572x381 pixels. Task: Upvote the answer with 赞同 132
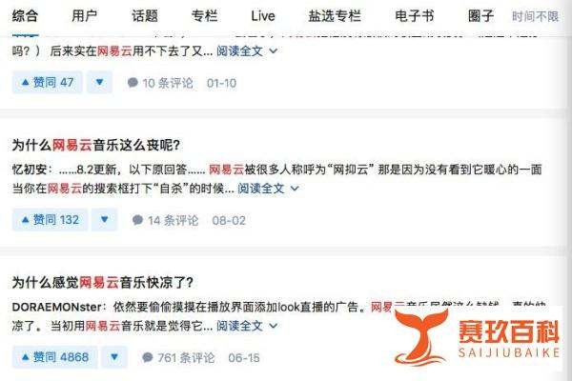coord(50,220)
